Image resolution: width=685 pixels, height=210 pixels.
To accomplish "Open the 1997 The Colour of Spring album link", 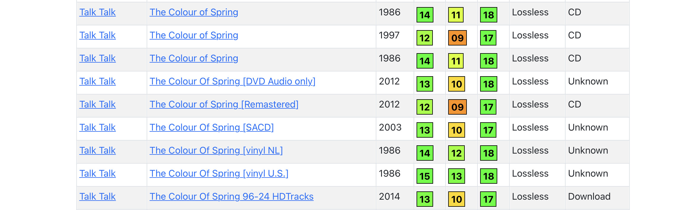I will [194, 35].
